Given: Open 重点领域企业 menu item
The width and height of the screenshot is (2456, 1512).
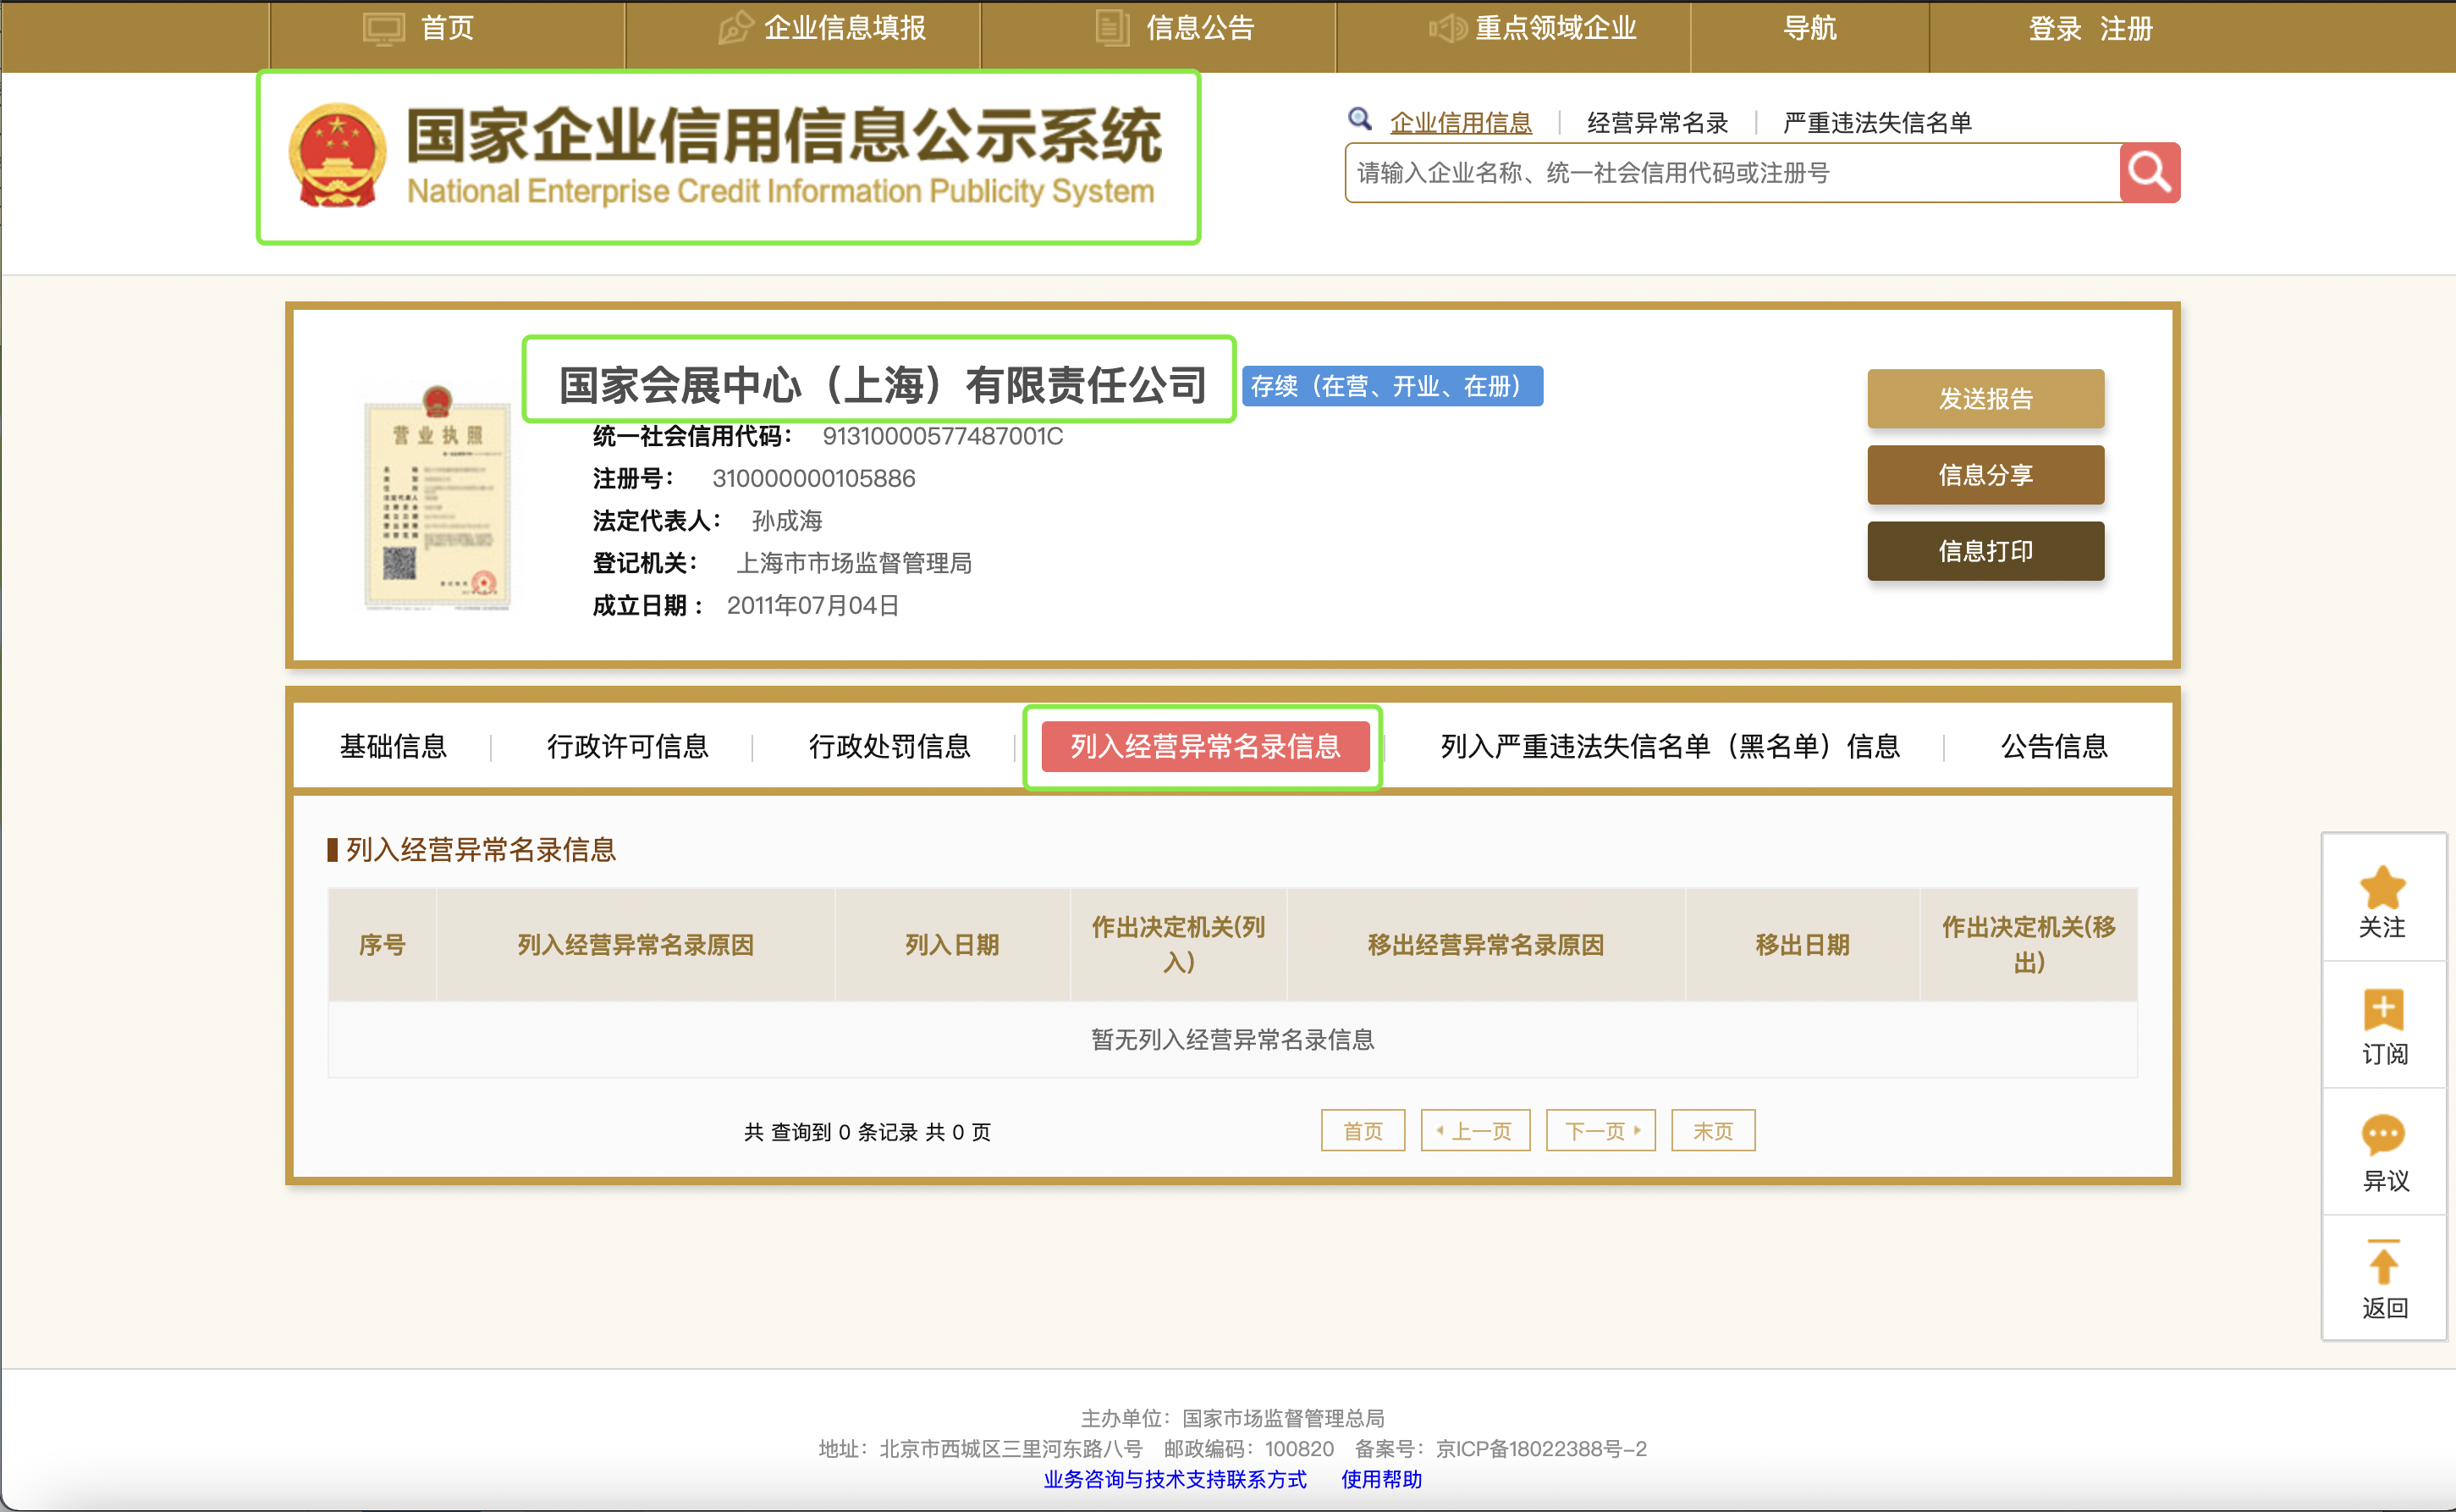Looking at the screenshot, I should pyautogui.click(x=1556, y=28).
